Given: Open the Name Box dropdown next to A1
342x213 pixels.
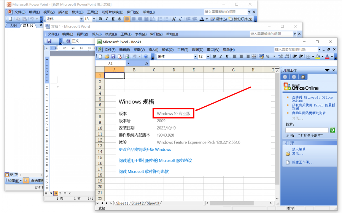Looking at the screenshot, I should pyautogui.click(x=128, y=63).
